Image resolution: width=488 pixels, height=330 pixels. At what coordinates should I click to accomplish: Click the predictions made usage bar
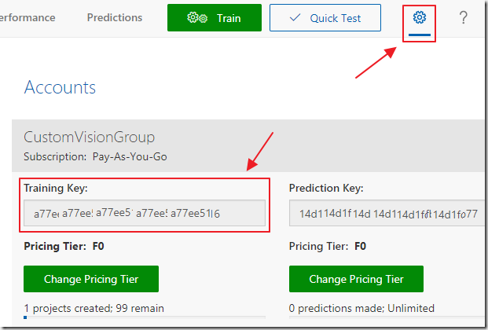[x=387, y=317]
